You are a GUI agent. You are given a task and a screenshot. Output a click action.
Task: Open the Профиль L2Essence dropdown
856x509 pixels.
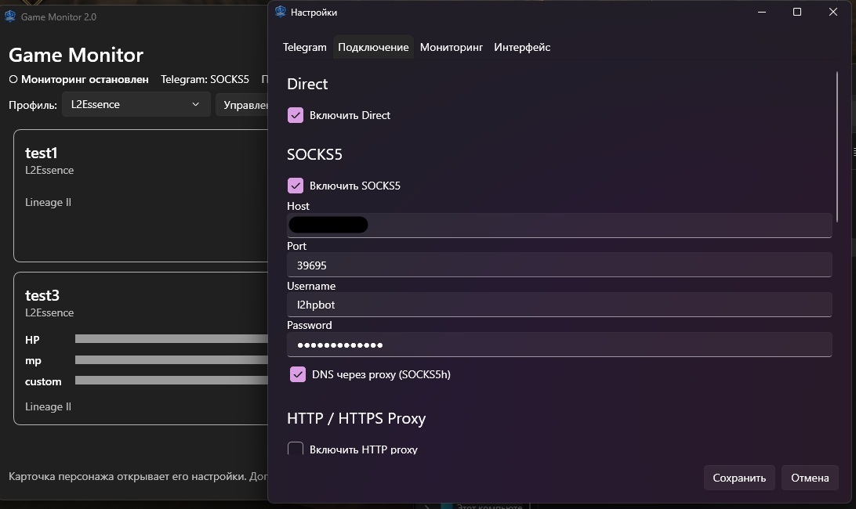tap(136, 104)
